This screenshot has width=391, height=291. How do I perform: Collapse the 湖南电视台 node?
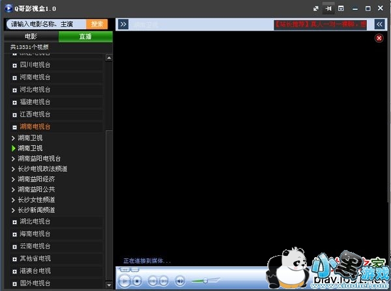pyautogui.click(x=15, y=128)
